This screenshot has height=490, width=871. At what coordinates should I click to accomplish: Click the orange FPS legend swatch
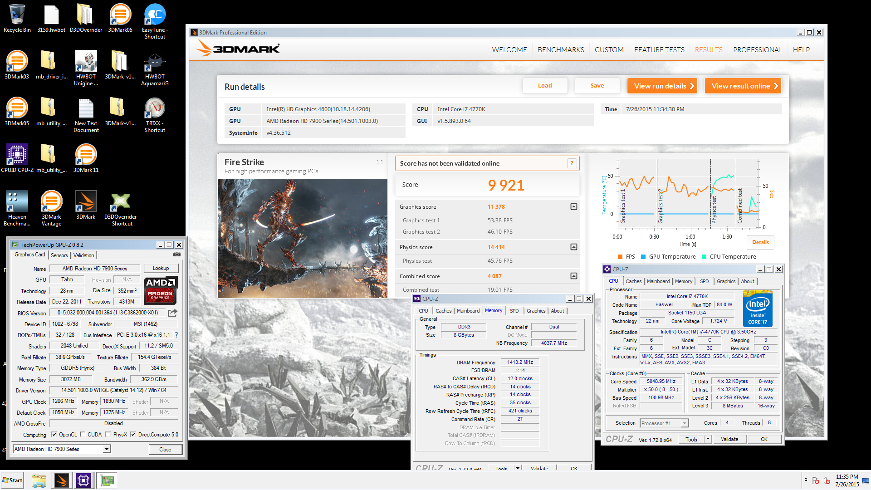pyautogui.click(x=620, y=257)
